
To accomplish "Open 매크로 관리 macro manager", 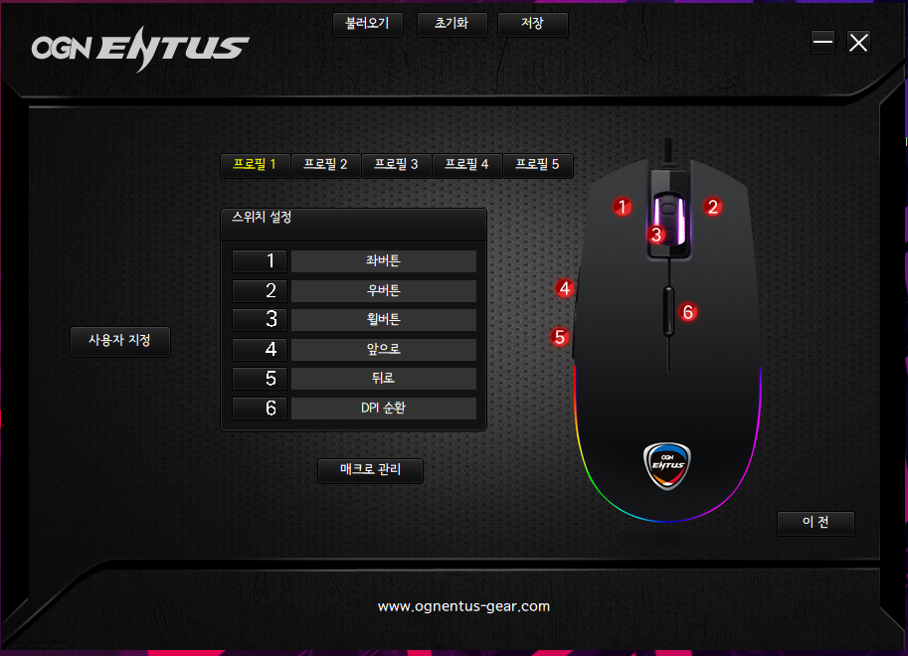I will (371, 470).
